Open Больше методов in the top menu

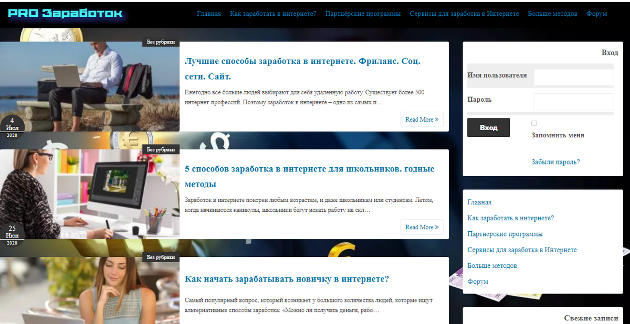(552, 14)
